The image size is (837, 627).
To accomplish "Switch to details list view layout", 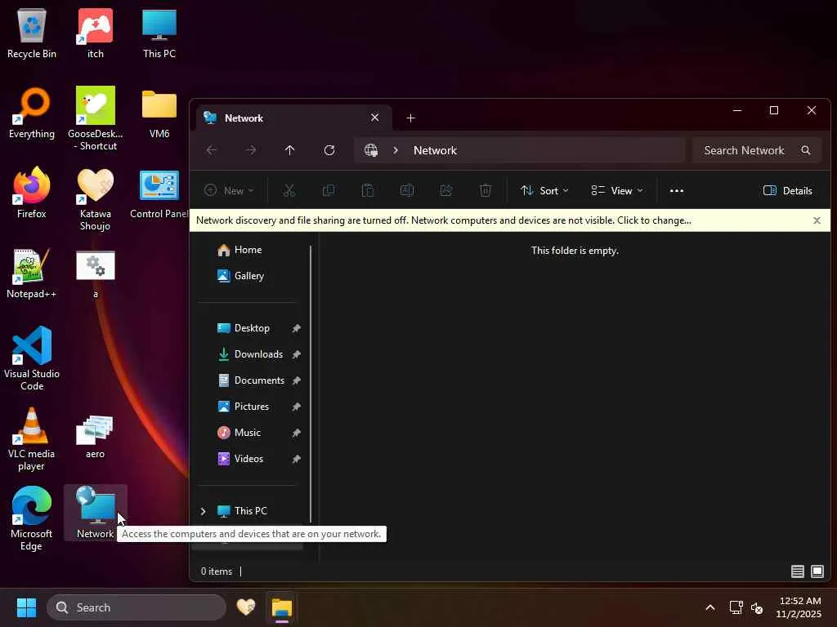I will 798,571.
